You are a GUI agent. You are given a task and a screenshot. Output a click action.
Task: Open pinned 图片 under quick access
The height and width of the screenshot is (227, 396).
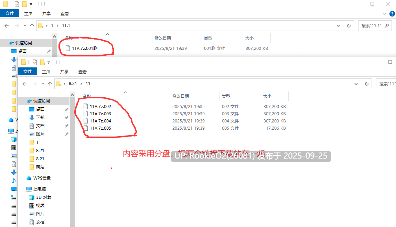tap(40, 134)
